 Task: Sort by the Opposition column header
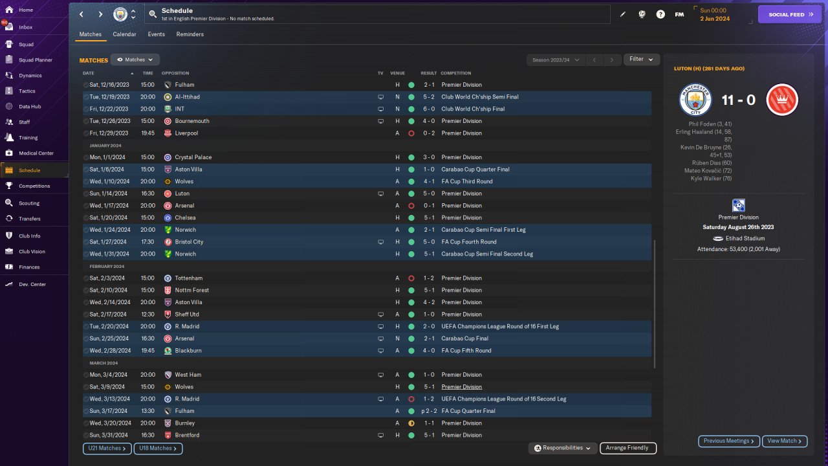175,73
